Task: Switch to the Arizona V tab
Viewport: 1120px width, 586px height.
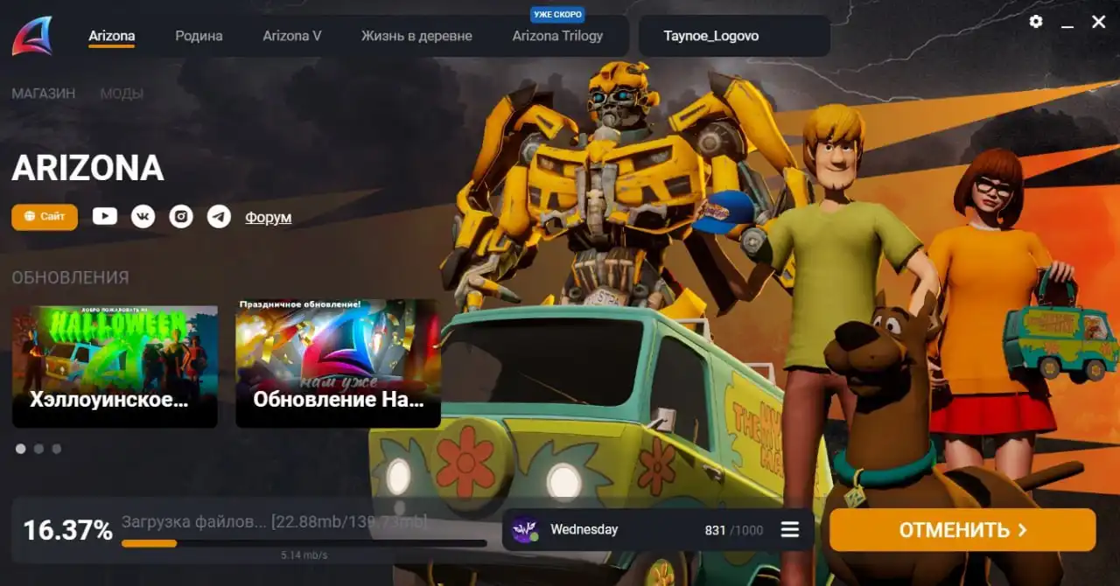Action: [292, 36]
